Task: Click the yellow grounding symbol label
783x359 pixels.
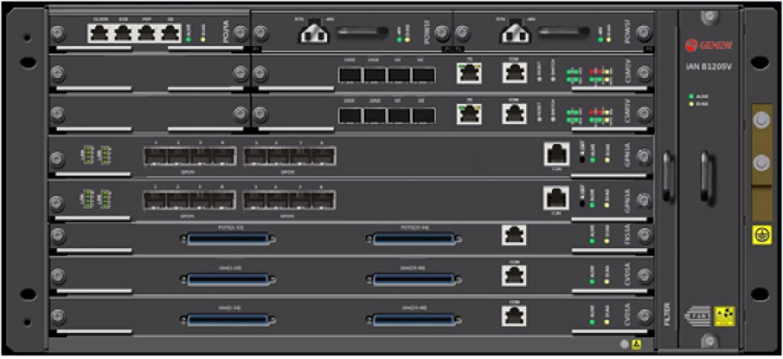Action: 761,235
